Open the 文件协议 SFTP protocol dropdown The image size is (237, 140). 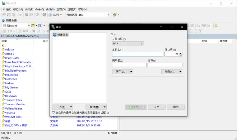click(x=128, y=43)
